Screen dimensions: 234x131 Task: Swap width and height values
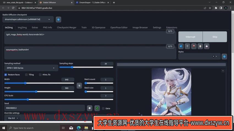(x=79, y=86)
